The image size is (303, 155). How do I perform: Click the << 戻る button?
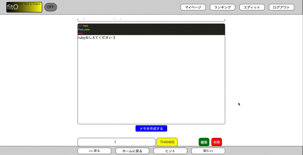(95, 151)
